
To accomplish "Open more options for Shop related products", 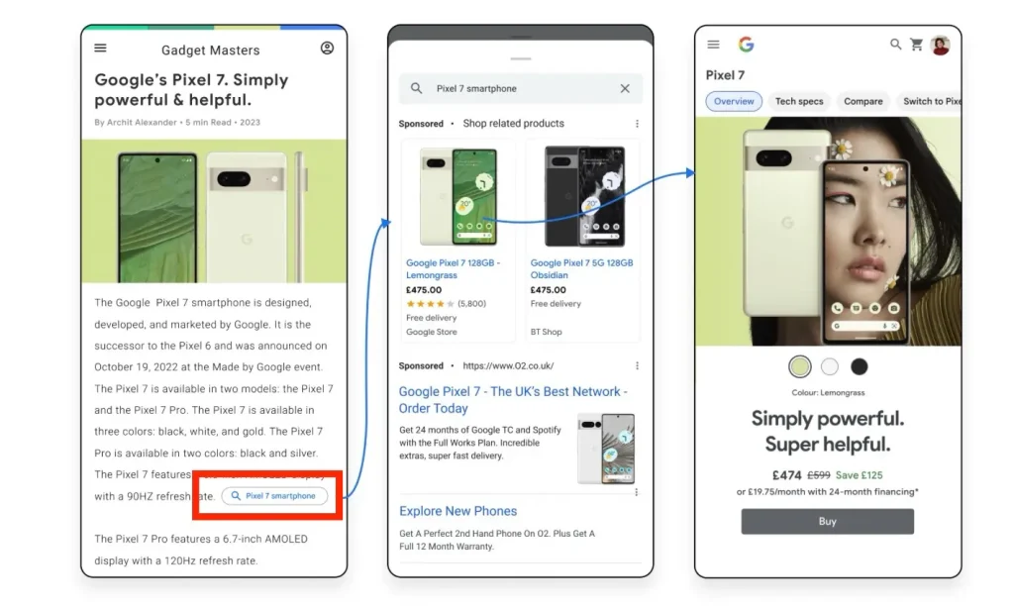I will click(637, 124).
